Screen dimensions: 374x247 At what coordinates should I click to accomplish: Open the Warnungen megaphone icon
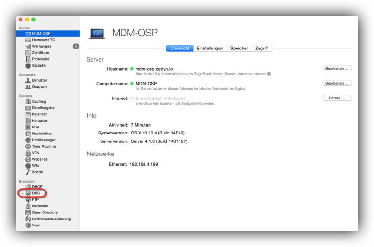[28, 46]
